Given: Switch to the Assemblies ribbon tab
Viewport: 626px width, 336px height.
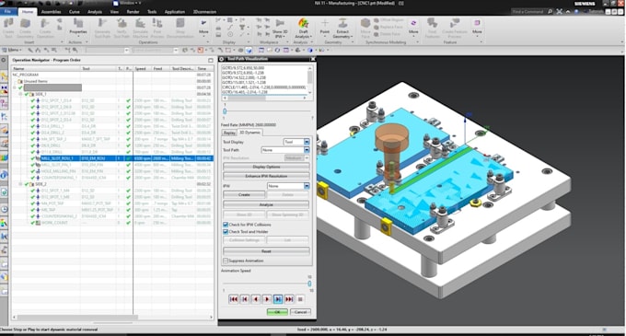Looking at the screenshot, I should tap(52, 12).
